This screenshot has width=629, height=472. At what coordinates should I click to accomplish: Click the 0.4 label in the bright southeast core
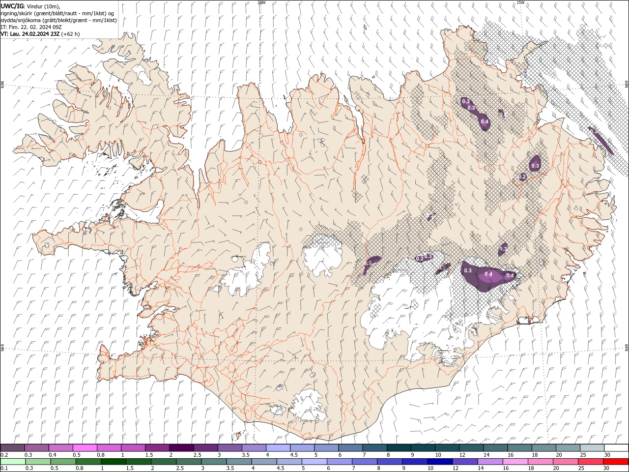(488, 274)
